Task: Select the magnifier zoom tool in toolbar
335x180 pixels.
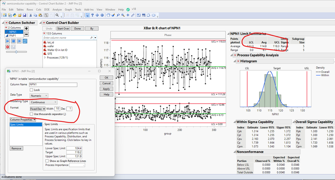Action: tap(123, 15)
